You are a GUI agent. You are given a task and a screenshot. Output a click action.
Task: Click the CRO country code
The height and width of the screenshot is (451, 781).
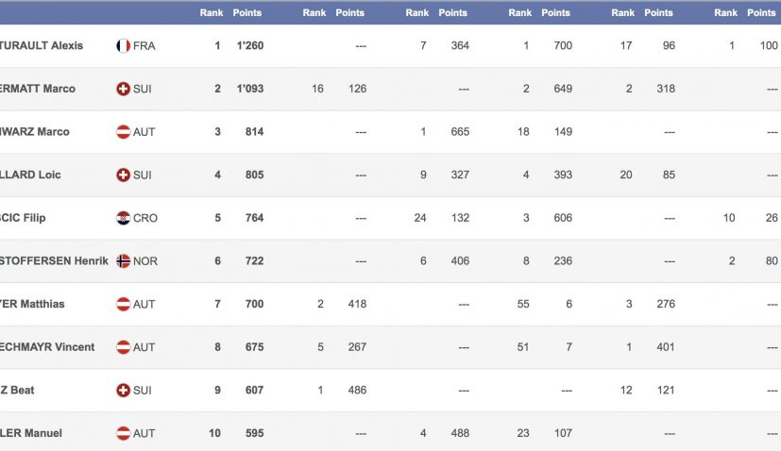pyautogui.click(x=145, y=218)
